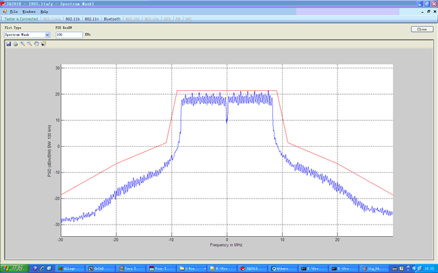Click the Tester is Connected status label
Screen dimensions: 438x273
click(x=21, y=19)
